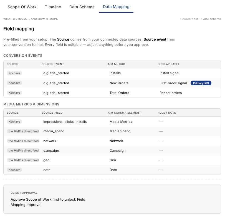The image size is (225, 219).
Task: Select the Data Mapping tab
Action: (116, 7)
